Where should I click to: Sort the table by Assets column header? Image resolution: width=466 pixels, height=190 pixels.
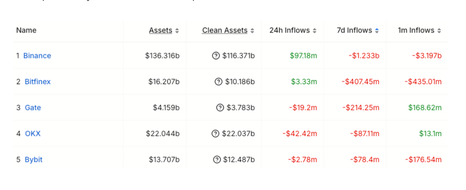160,30
